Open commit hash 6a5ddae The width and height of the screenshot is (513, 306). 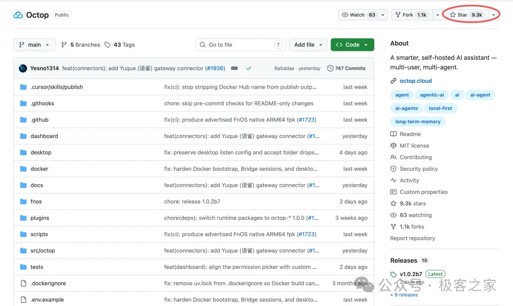[x=284, y=68]
